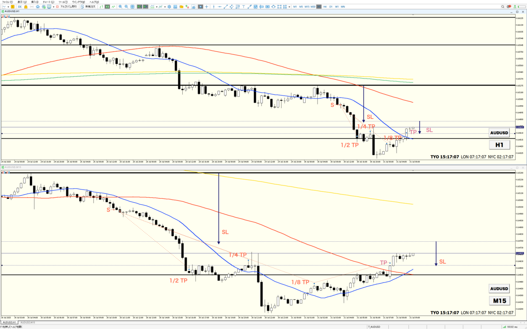Select the framed chart picture icon

tap(256, 7)
